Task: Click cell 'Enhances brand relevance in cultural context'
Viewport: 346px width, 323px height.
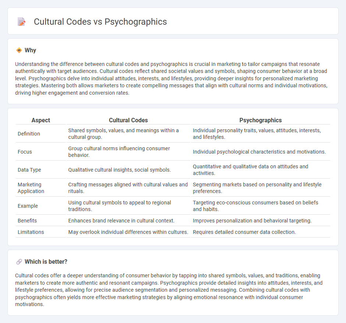Action: [x=128, y=221]
